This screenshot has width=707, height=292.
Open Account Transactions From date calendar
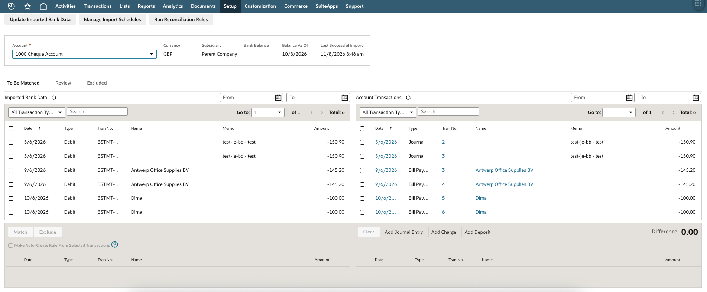tap(629, 98)
